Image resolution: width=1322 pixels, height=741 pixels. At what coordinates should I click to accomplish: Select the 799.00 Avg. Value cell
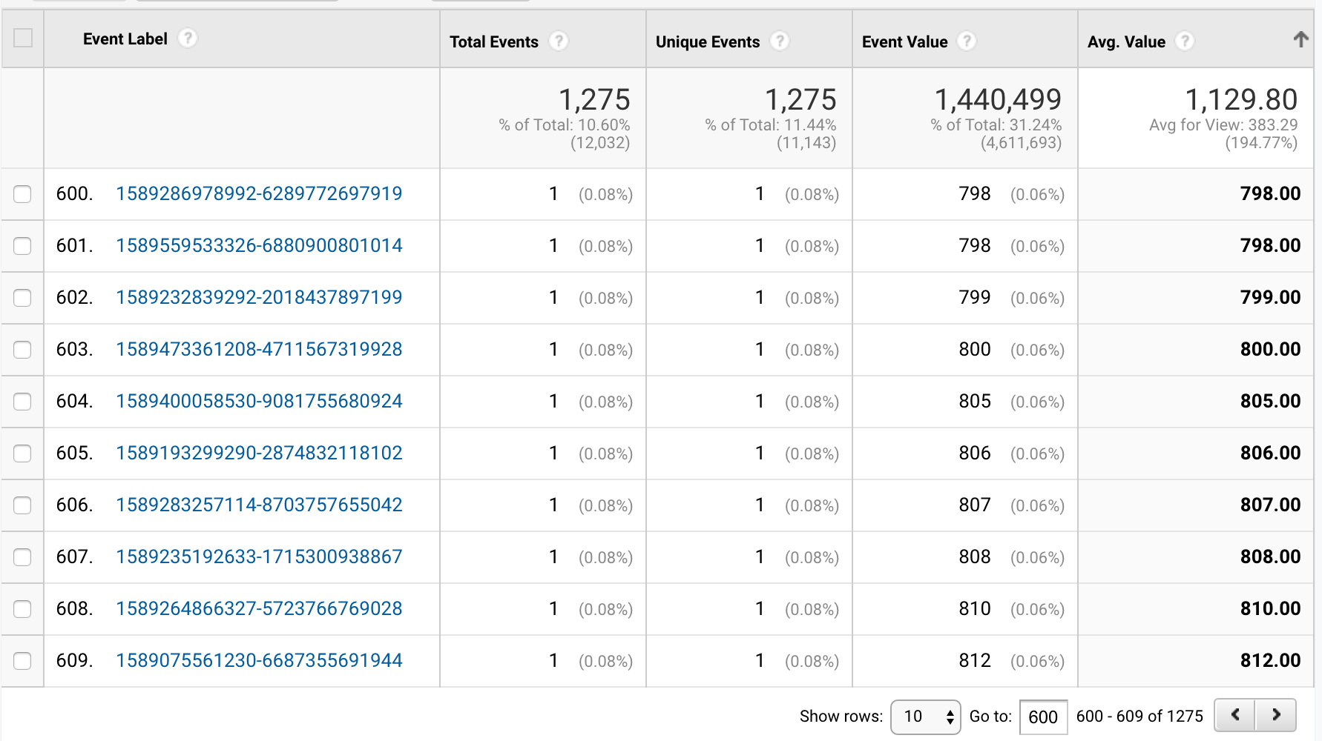click(x=1270, y=297)
